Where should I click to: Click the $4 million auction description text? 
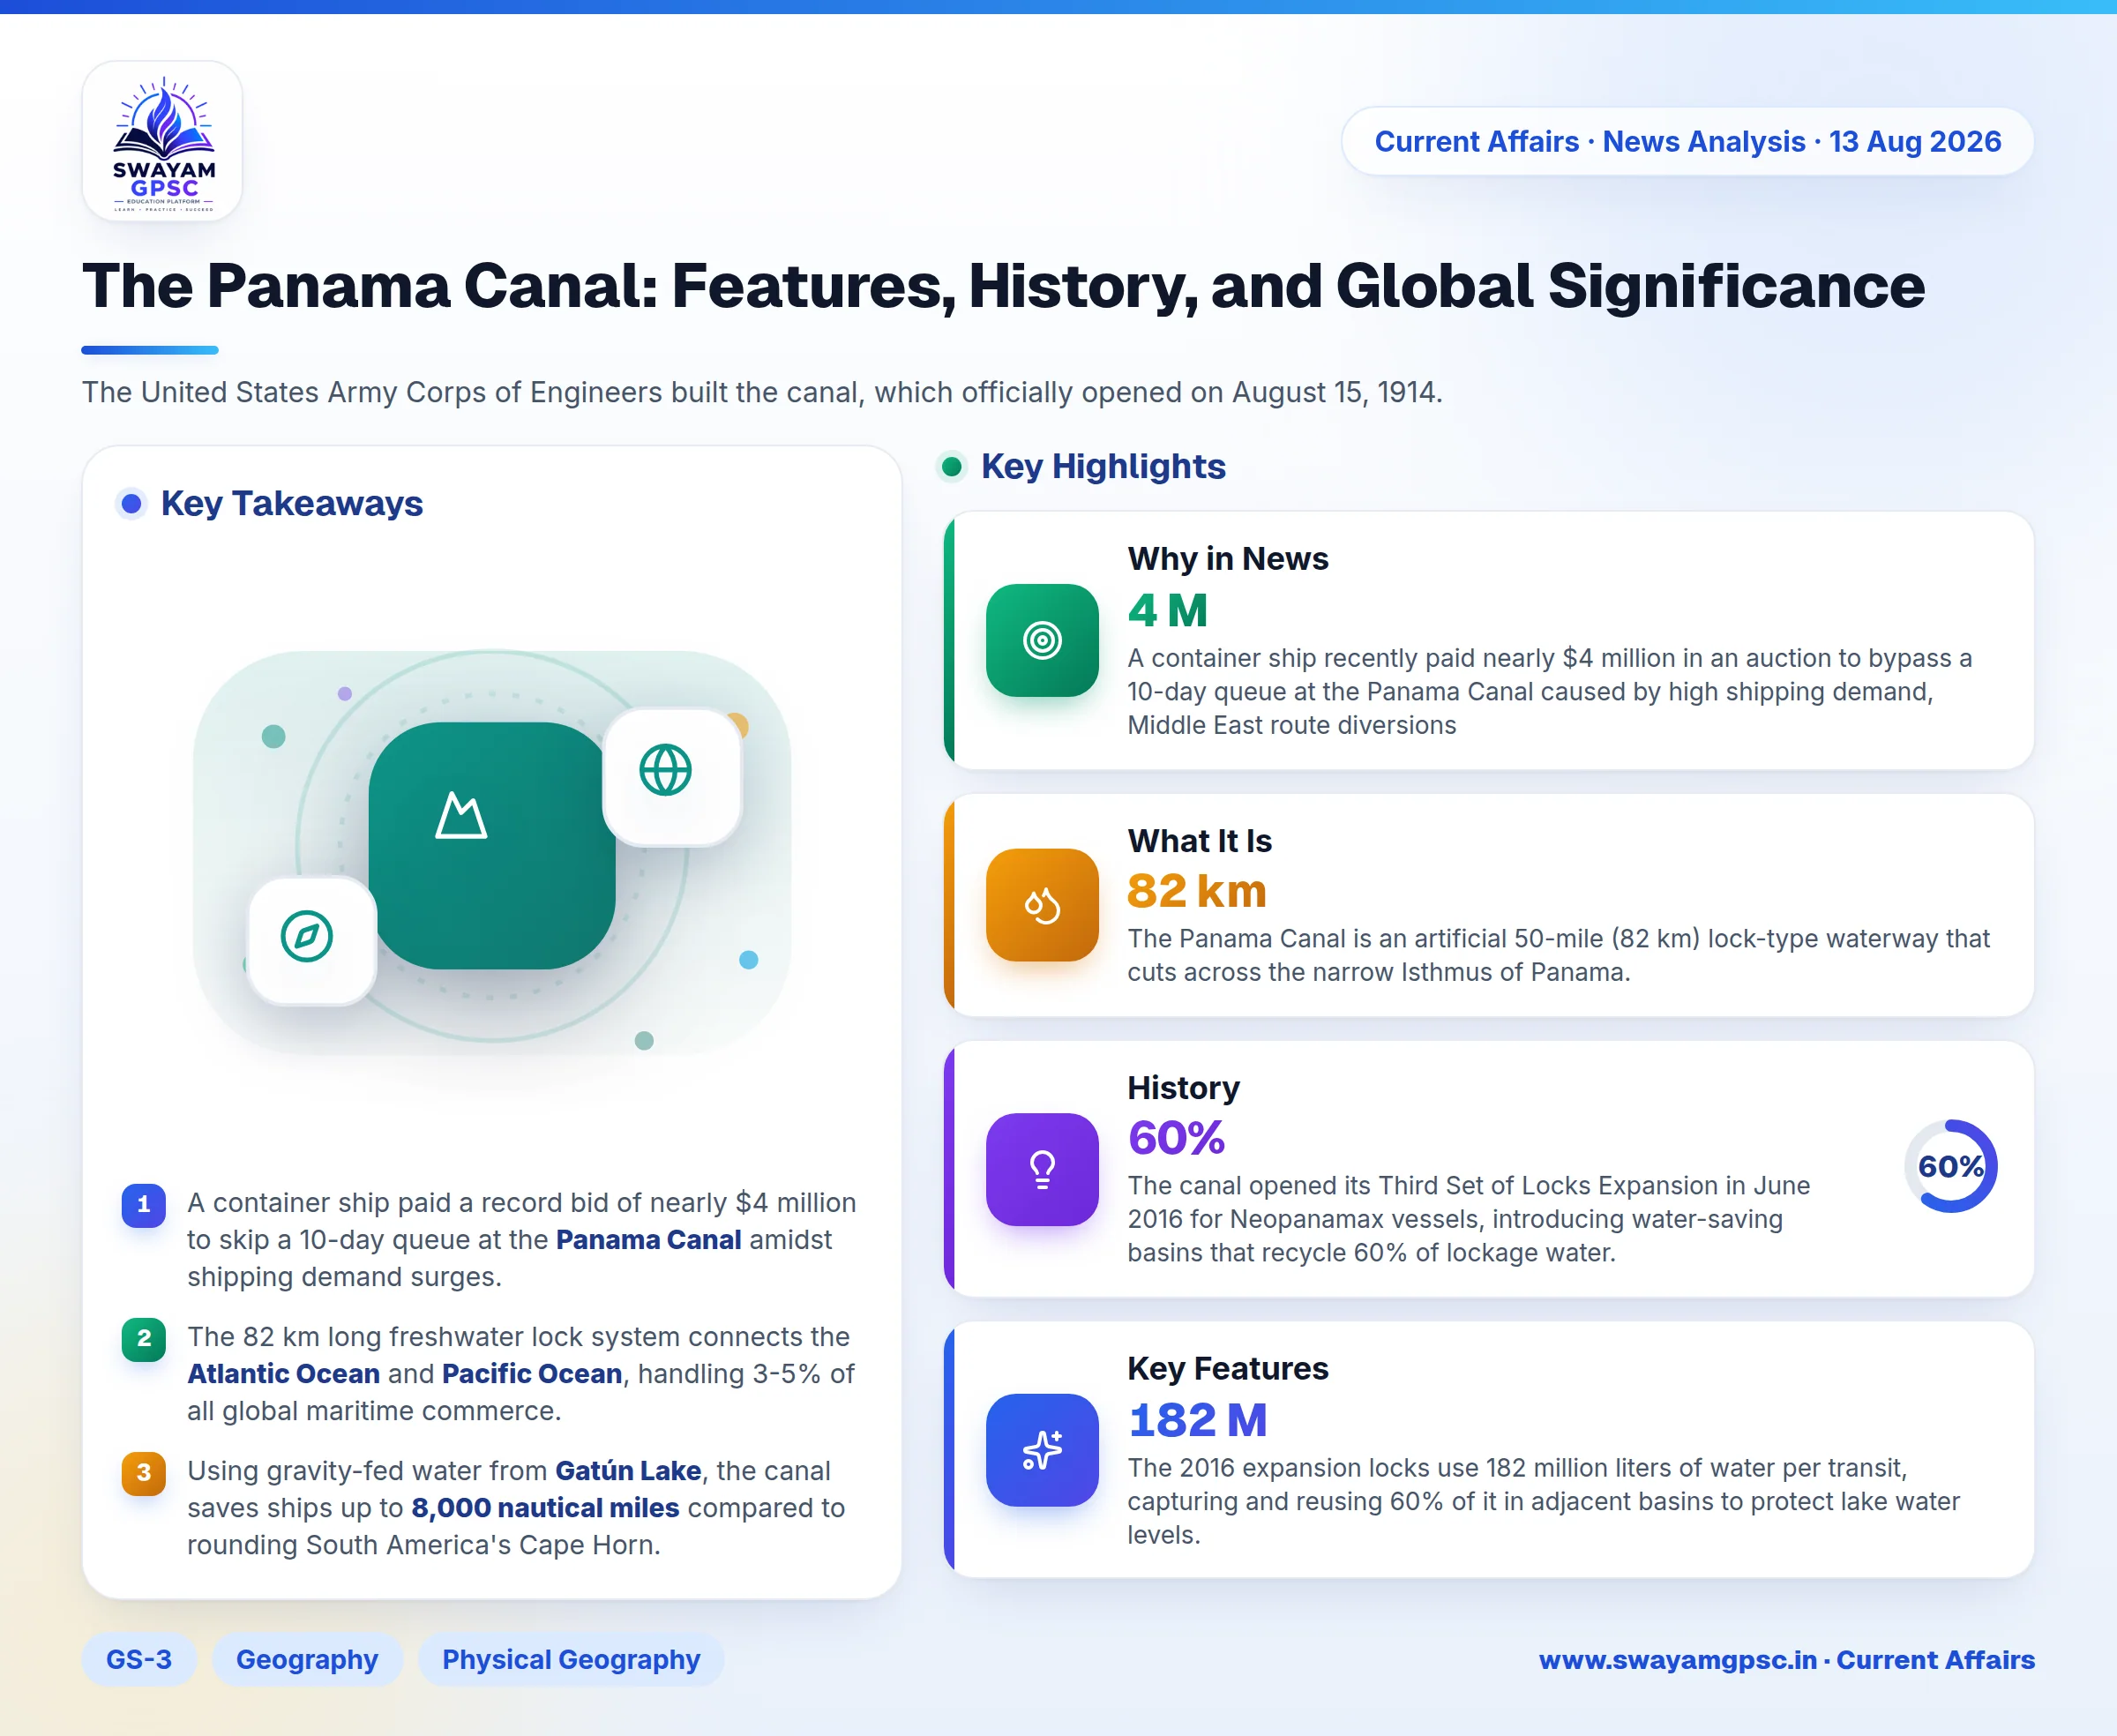[1550, 691]
